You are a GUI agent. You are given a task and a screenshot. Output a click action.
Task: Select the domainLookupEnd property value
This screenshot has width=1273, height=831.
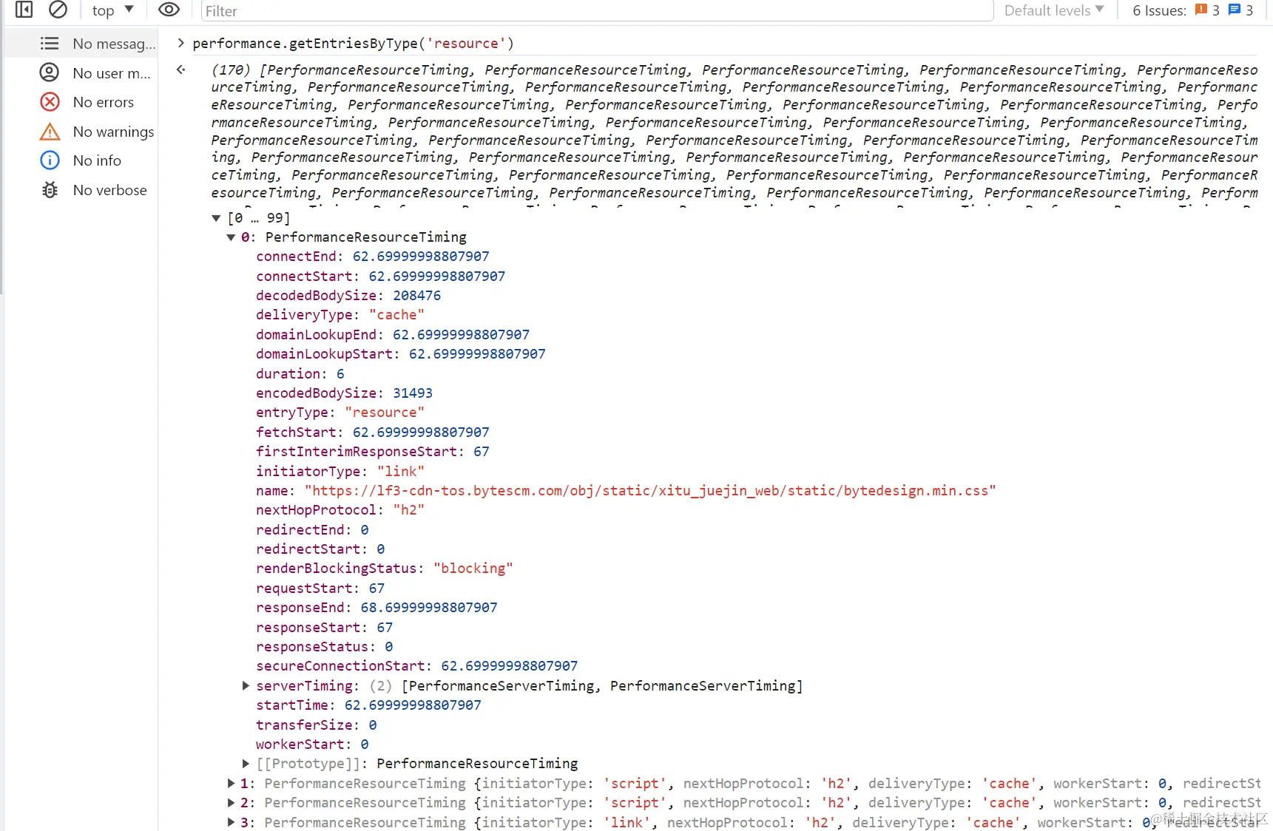pos(461,334)
